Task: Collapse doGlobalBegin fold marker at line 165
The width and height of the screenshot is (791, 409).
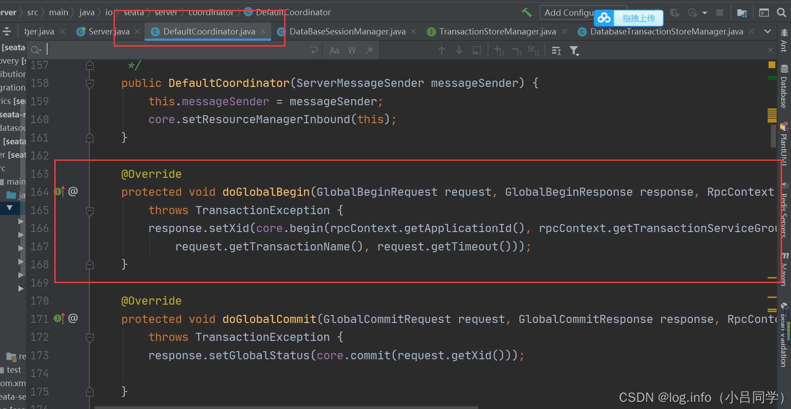Action: click(x=90, y=211)
